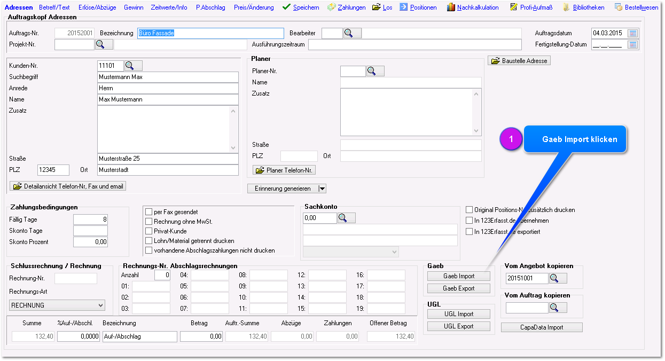Open the Los folder toolbar item
665x361 pixels.
pyautogui.click(x=382, y=7)
